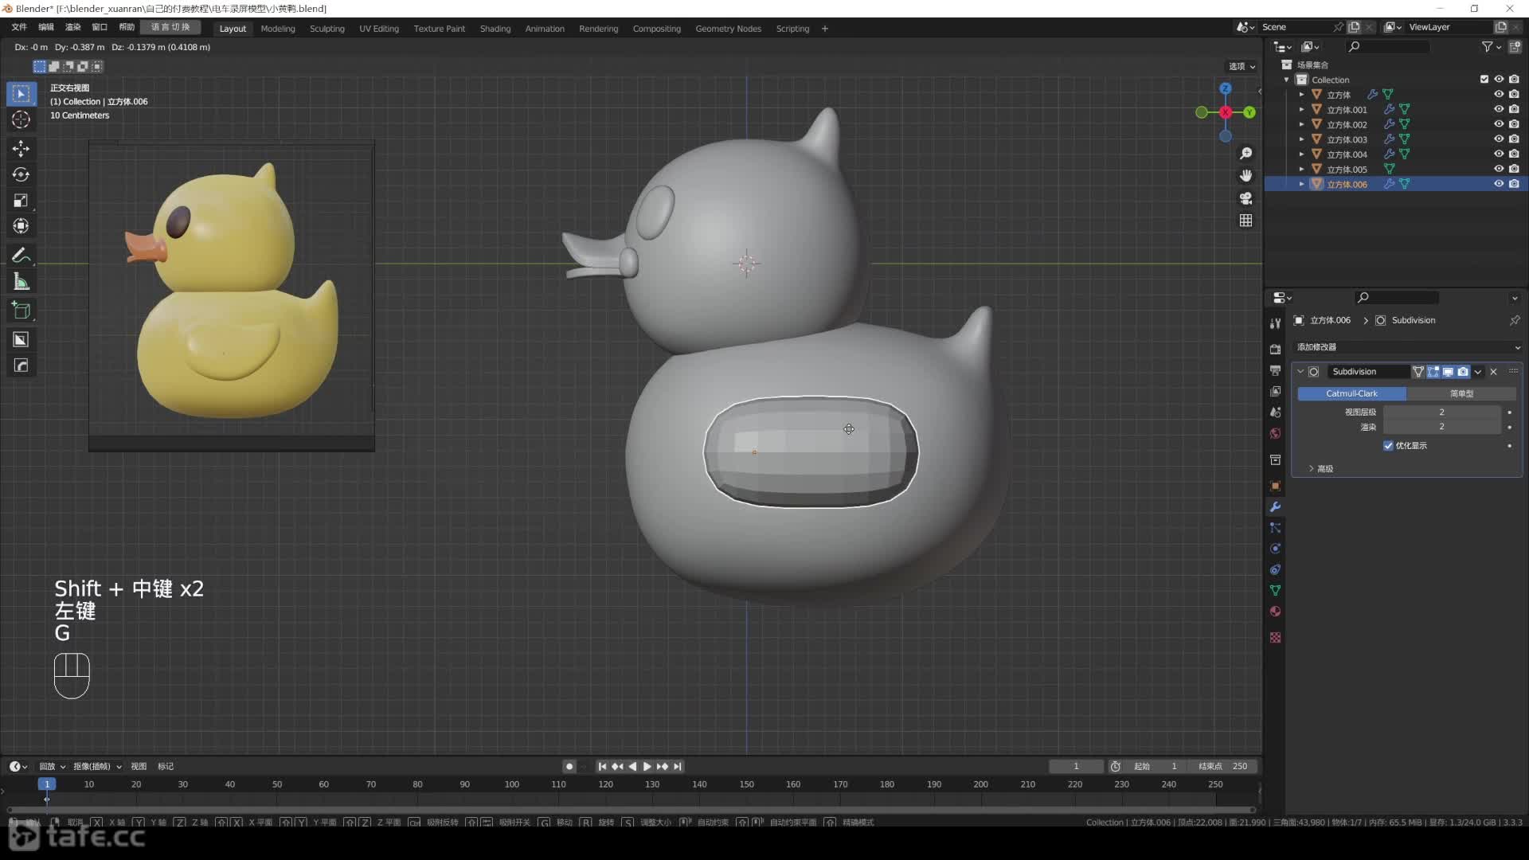Disable render camera for 立方体.002

(x=1514, y=124)
